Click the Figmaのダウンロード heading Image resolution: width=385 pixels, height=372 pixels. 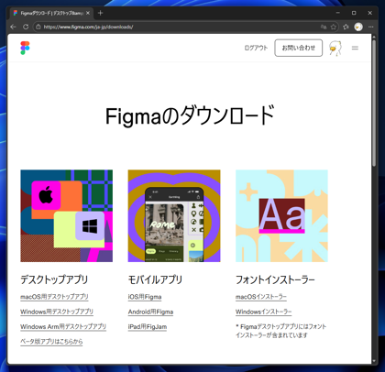point(190,115)
